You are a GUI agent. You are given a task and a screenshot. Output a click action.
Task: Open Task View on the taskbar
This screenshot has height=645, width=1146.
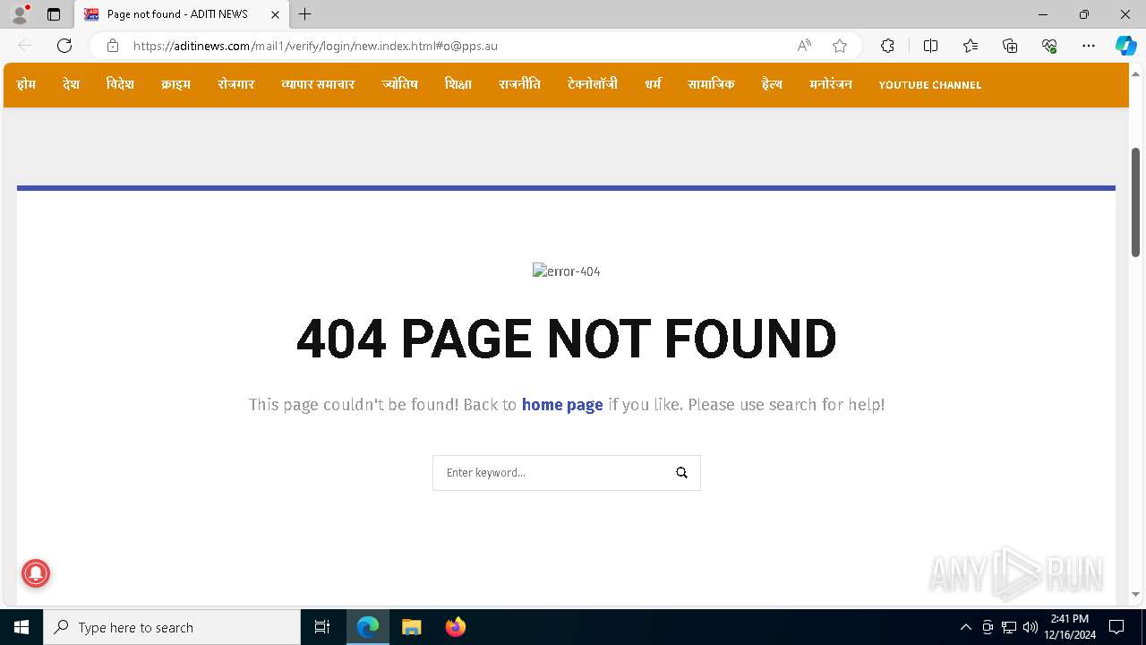click(322, 627)
